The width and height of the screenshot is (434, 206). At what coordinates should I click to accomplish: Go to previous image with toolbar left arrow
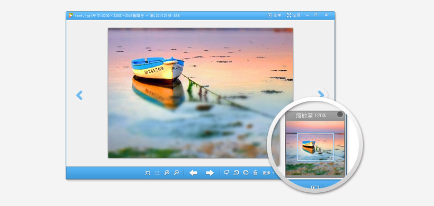193,173
